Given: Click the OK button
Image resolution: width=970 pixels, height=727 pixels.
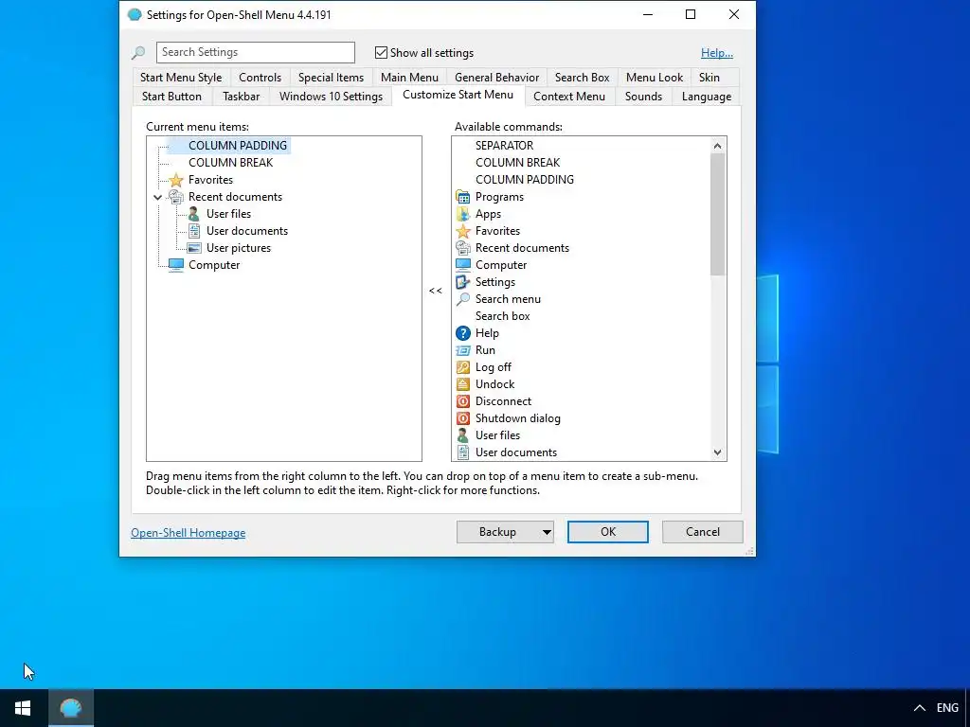Looking at the screenshot, I should tap(608, 532).
